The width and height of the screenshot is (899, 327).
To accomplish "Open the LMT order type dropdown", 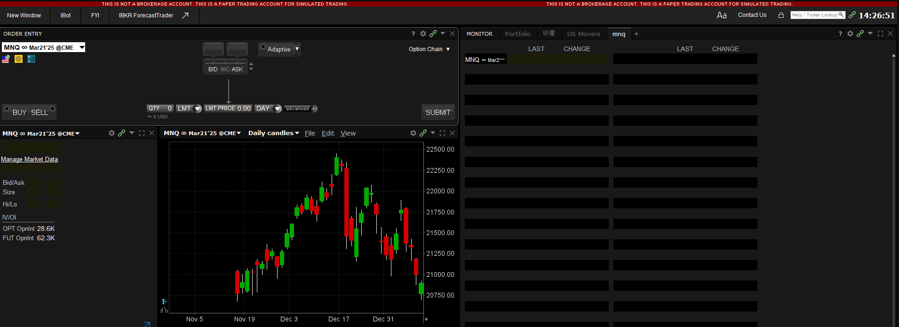I will (x=198, y=109).
